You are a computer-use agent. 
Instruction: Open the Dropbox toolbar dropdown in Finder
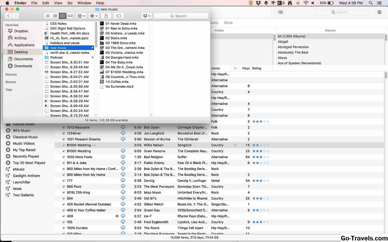click(x=146, y=16)
